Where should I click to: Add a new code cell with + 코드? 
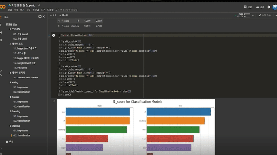(53, 15)
